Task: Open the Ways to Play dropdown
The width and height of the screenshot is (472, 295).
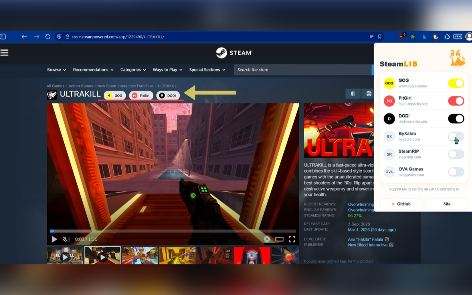Action: click(168, 70)
